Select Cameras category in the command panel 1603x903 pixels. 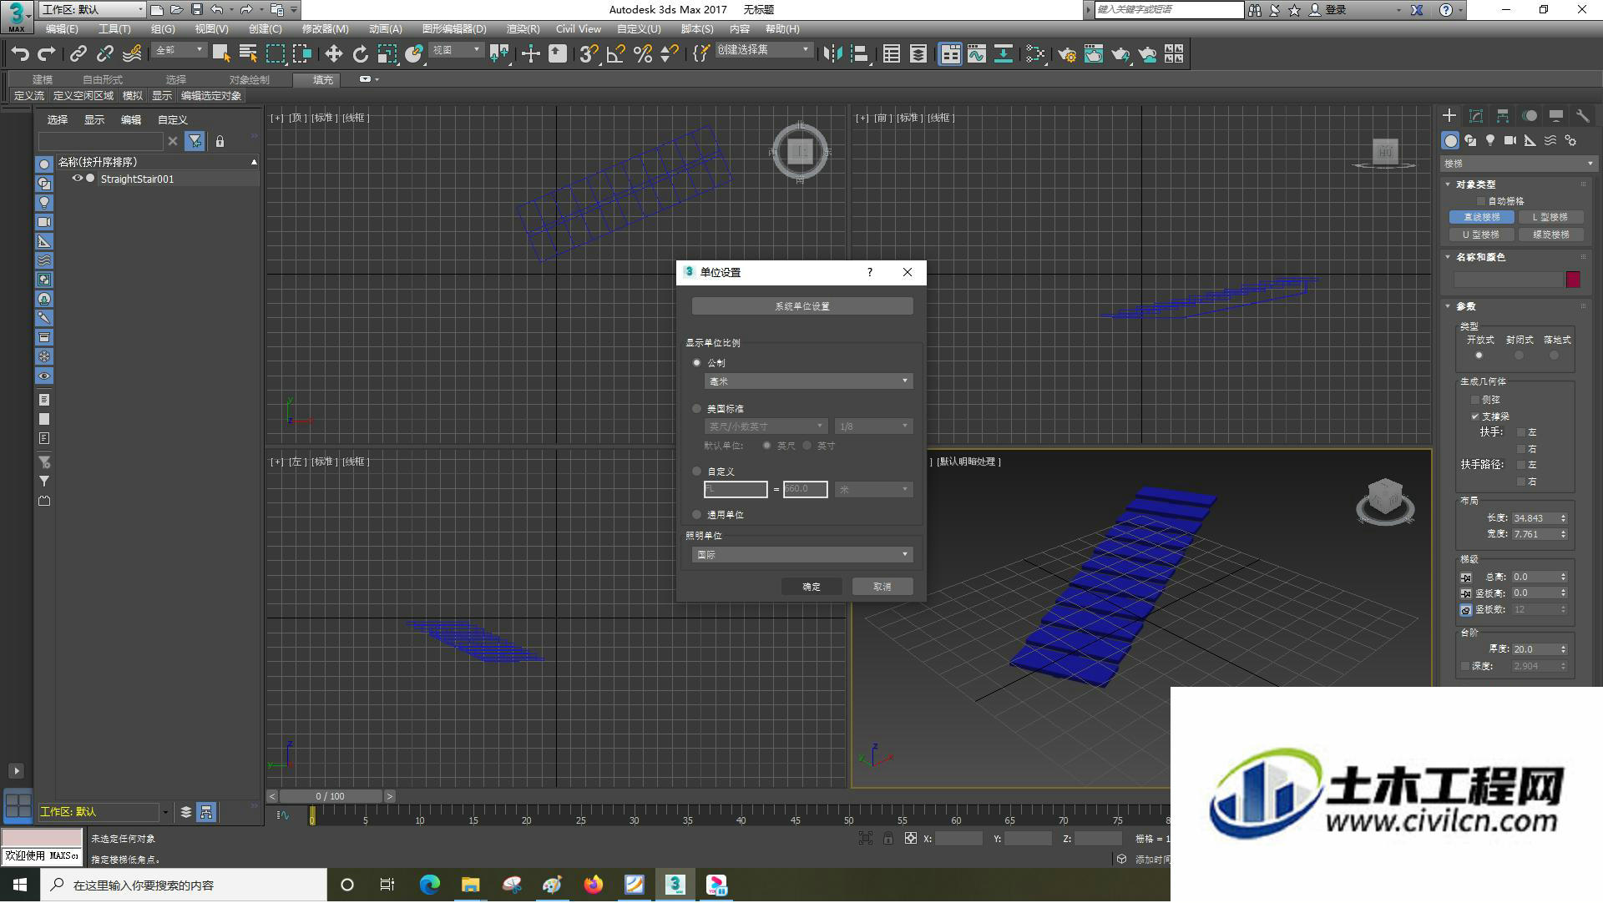click(1510, 140)
